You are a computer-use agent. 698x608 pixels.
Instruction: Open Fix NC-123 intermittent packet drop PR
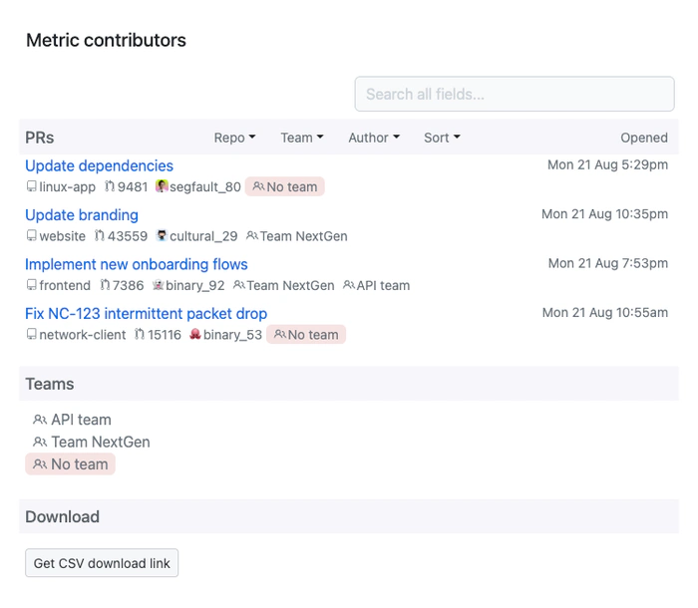(146, 313)
